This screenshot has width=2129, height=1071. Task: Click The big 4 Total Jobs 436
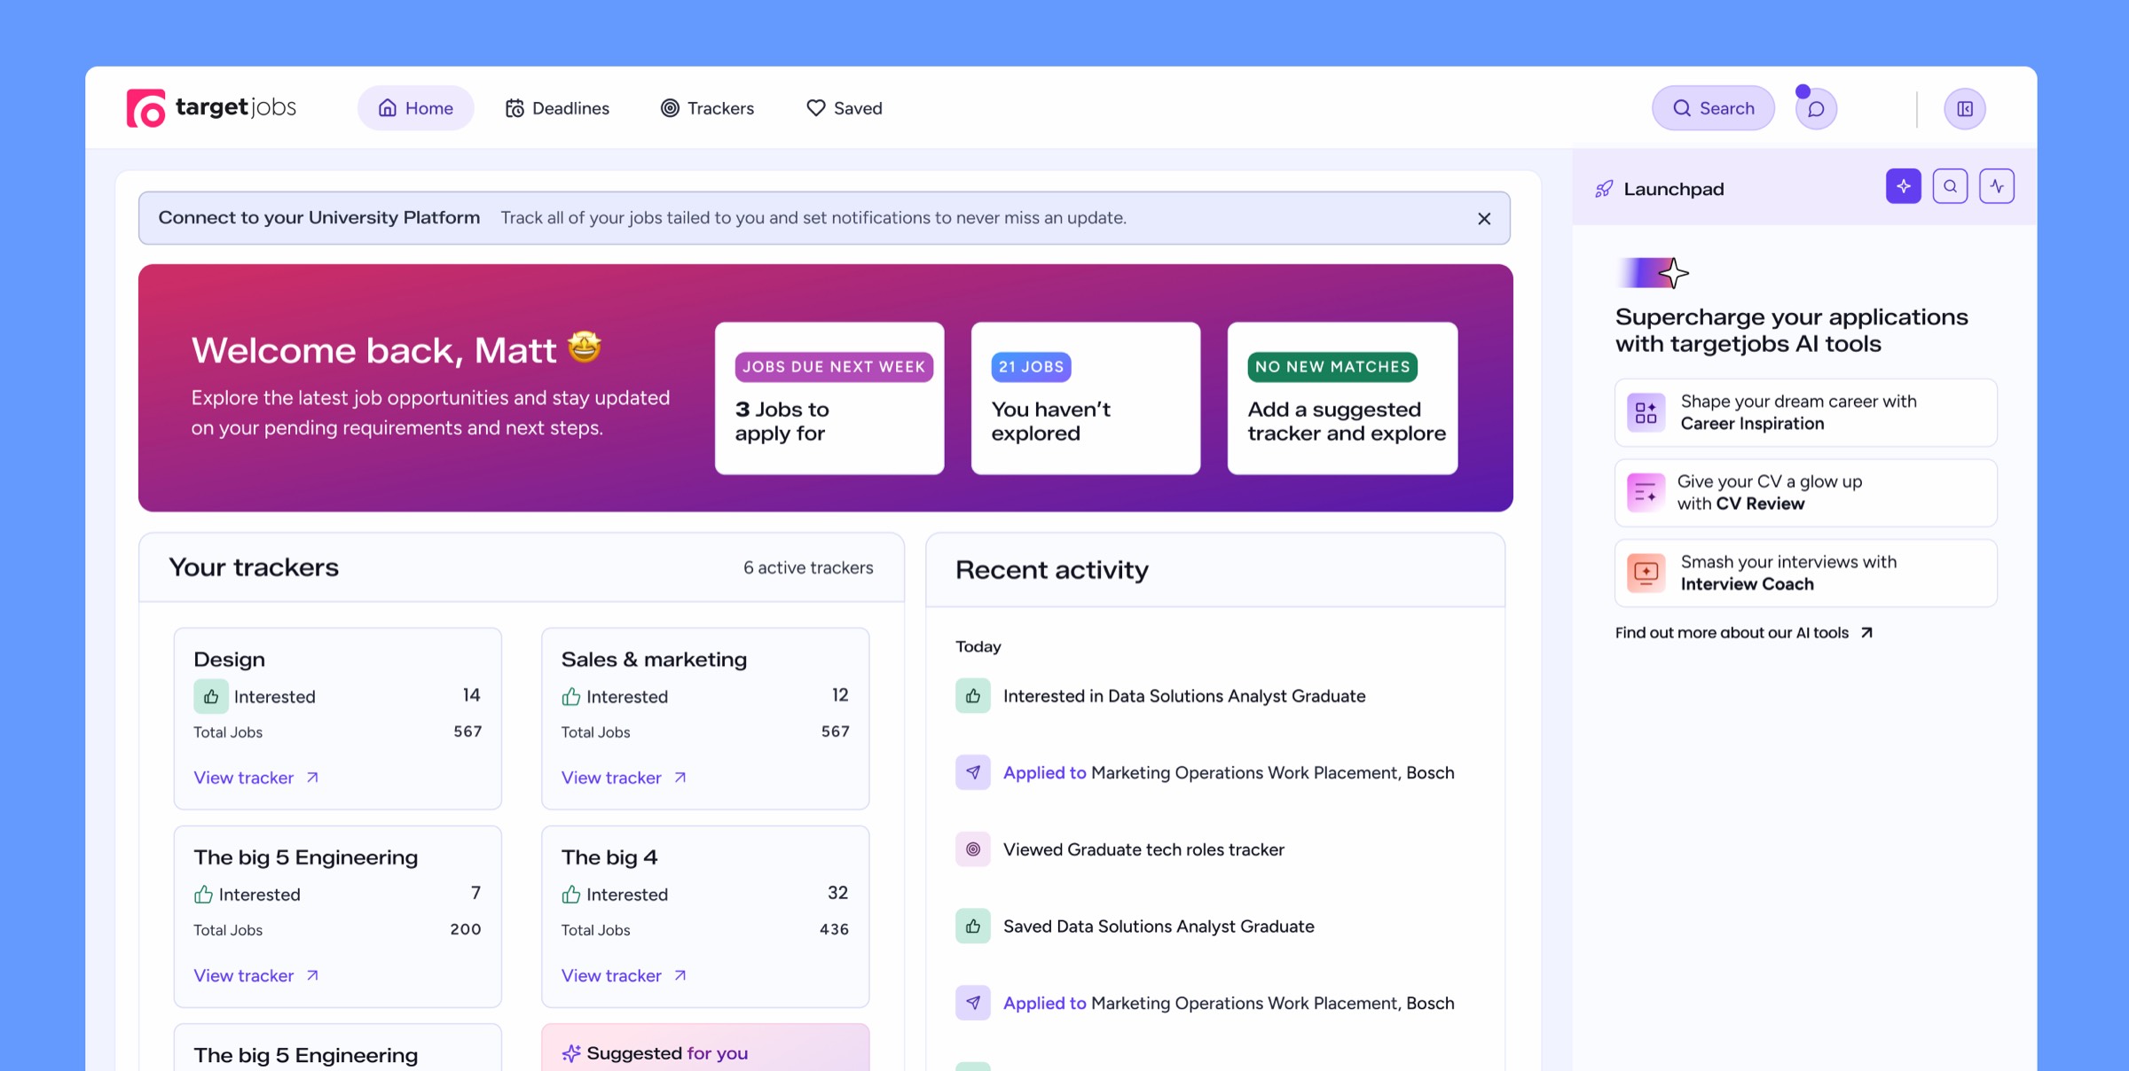point(834,929)
